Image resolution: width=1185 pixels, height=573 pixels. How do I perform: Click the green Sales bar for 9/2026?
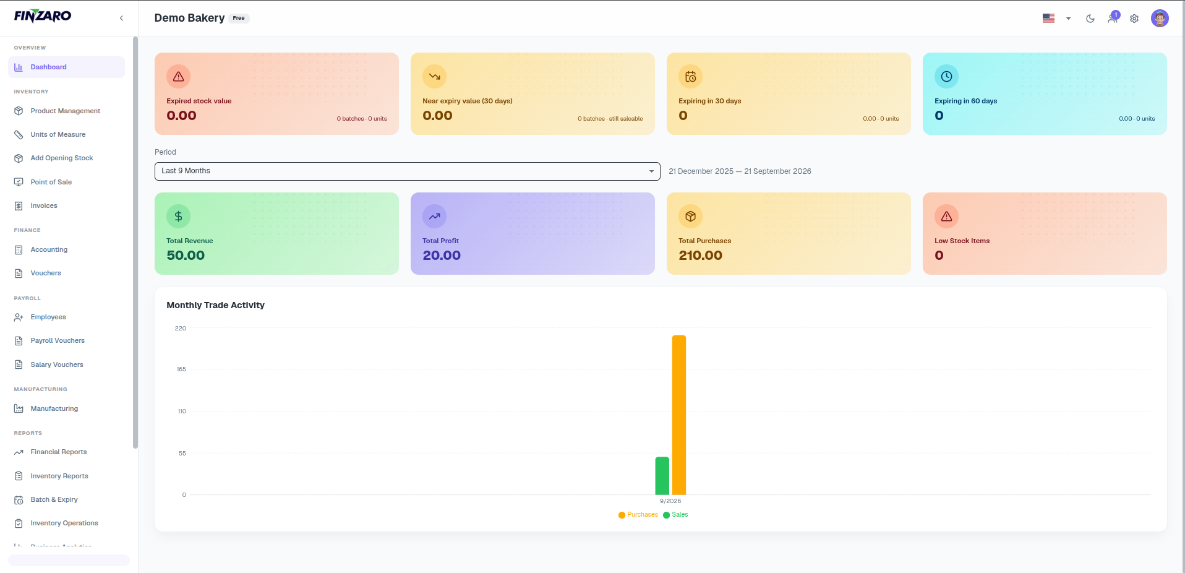(x=662, y=476)
